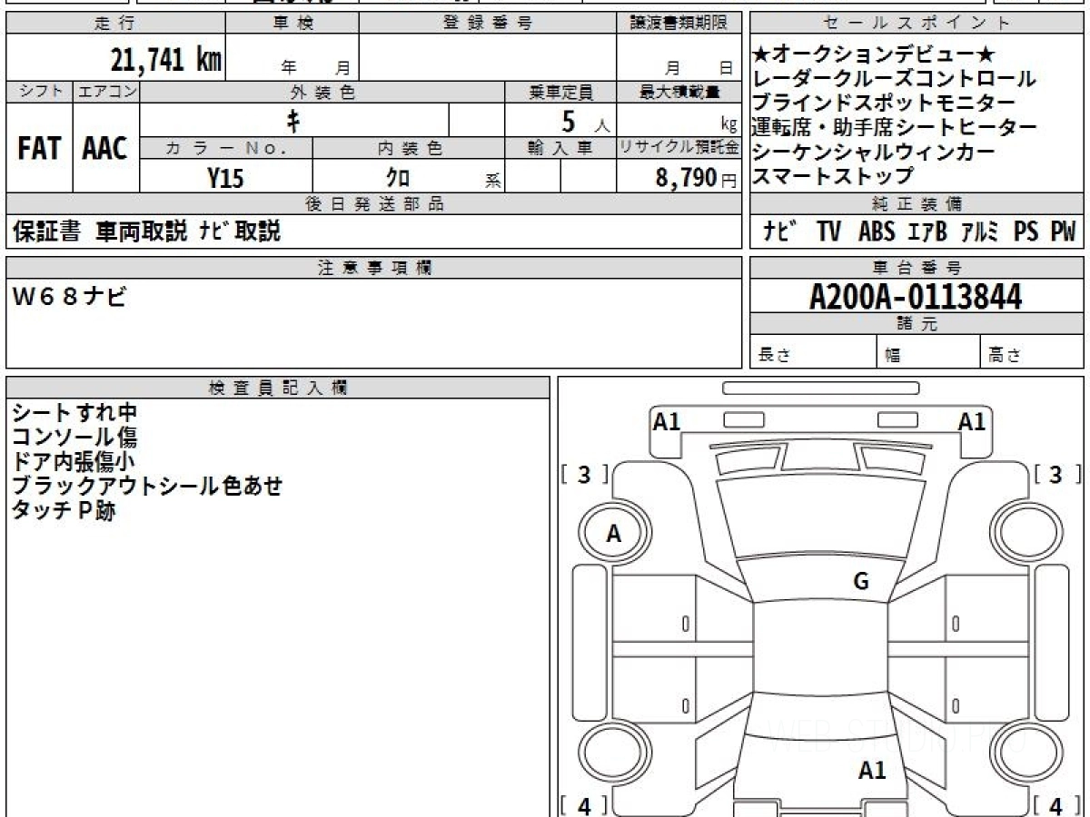Click the ★オークションデビュー★ line

tap(875, 55)
